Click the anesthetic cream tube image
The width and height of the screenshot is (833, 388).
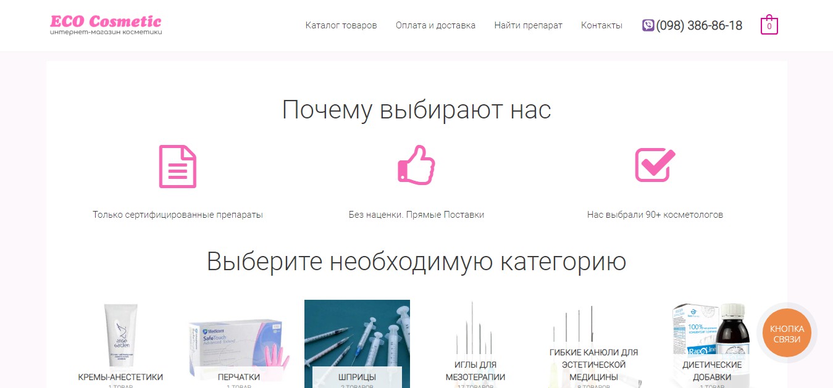click(120, 335)
